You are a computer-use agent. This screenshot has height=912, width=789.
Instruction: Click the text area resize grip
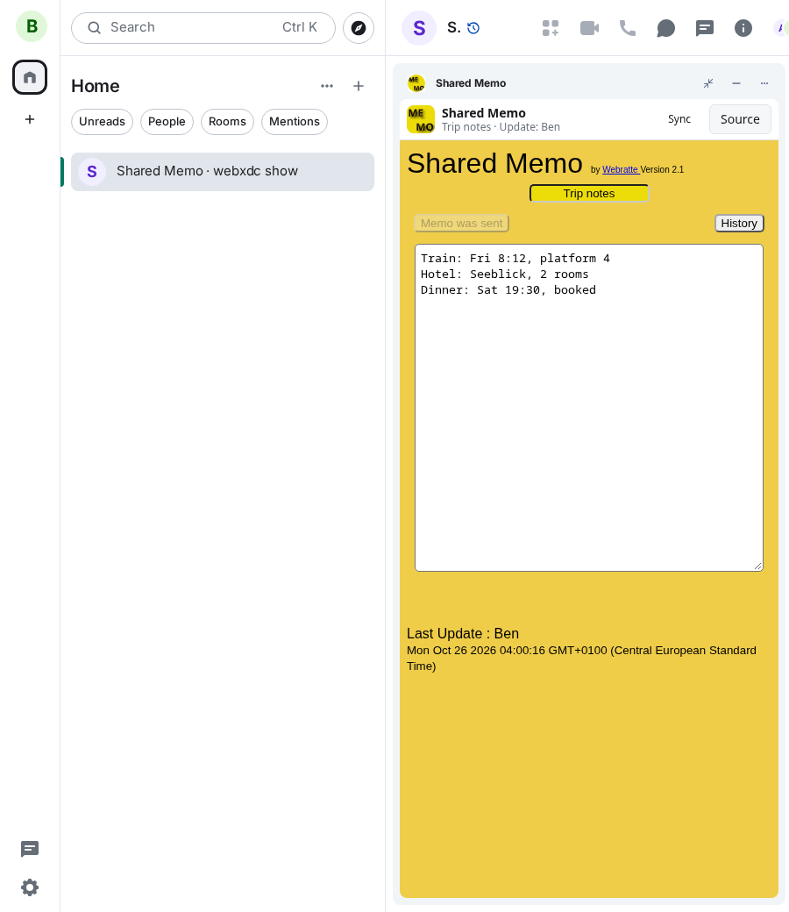pos(757,566)
